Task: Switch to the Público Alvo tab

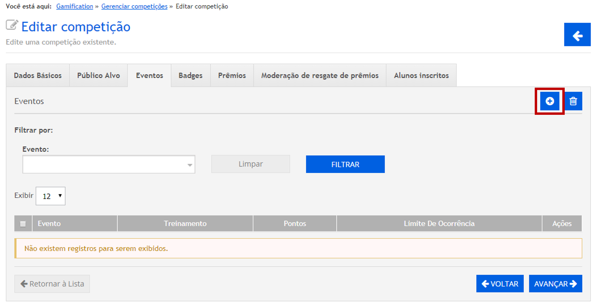Action: [98, 75]
